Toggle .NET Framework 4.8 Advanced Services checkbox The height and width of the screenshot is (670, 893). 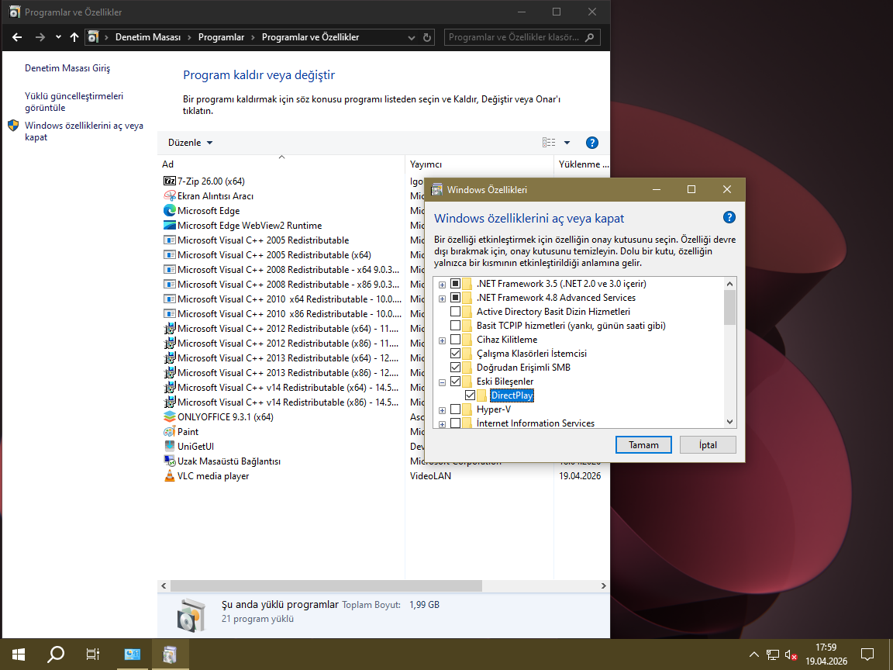click(x=456, y=298)
